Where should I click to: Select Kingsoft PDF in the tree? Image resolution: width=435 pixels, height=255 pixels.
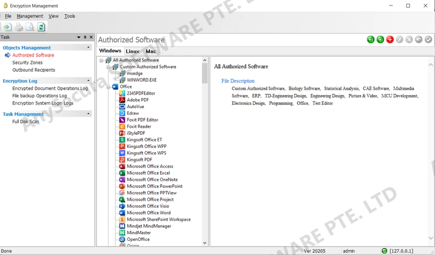[x=139, y=160]
